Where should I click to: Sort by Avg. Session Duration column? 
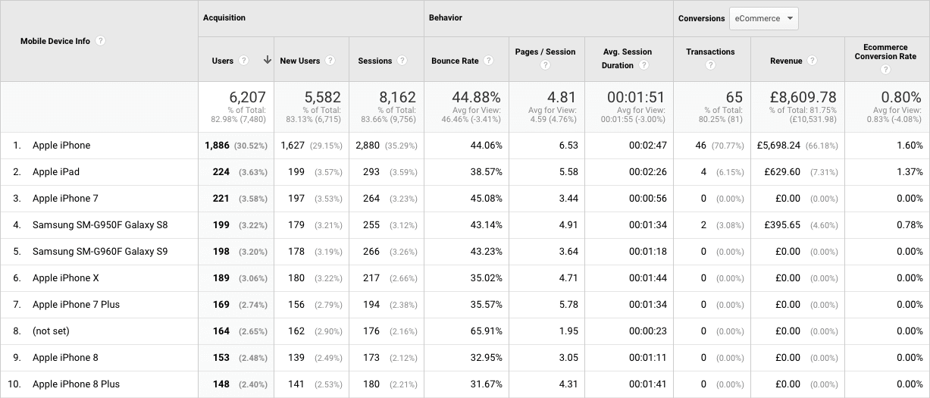[x=627, y=58]
